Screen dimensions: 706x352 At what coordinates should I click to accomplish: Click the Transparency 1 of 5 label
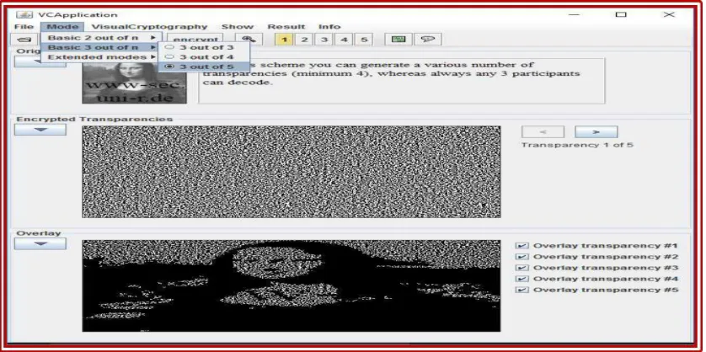click(x=577, y=145)
